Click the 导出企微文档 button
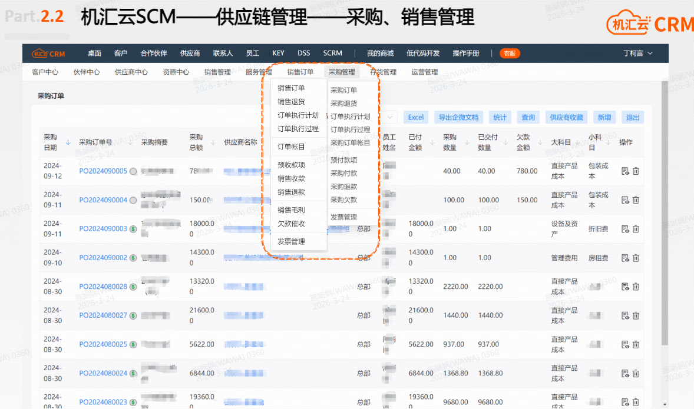 point(458,117)
